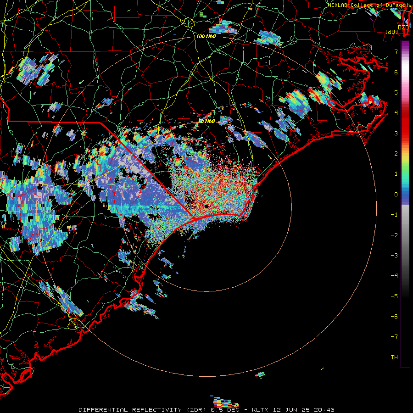This screenshot has height=413, width=413.
Task: Click the "6" value on the color scale
Action: click(x=396, y=72)
